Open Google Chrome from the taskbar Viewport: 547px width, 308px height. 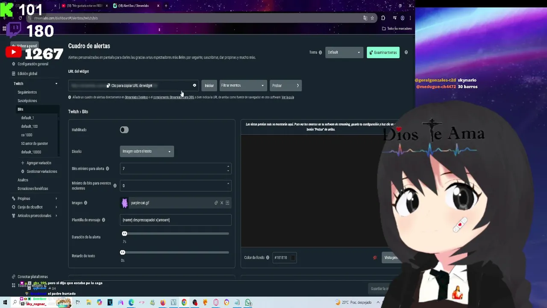[x=184, y=302]
